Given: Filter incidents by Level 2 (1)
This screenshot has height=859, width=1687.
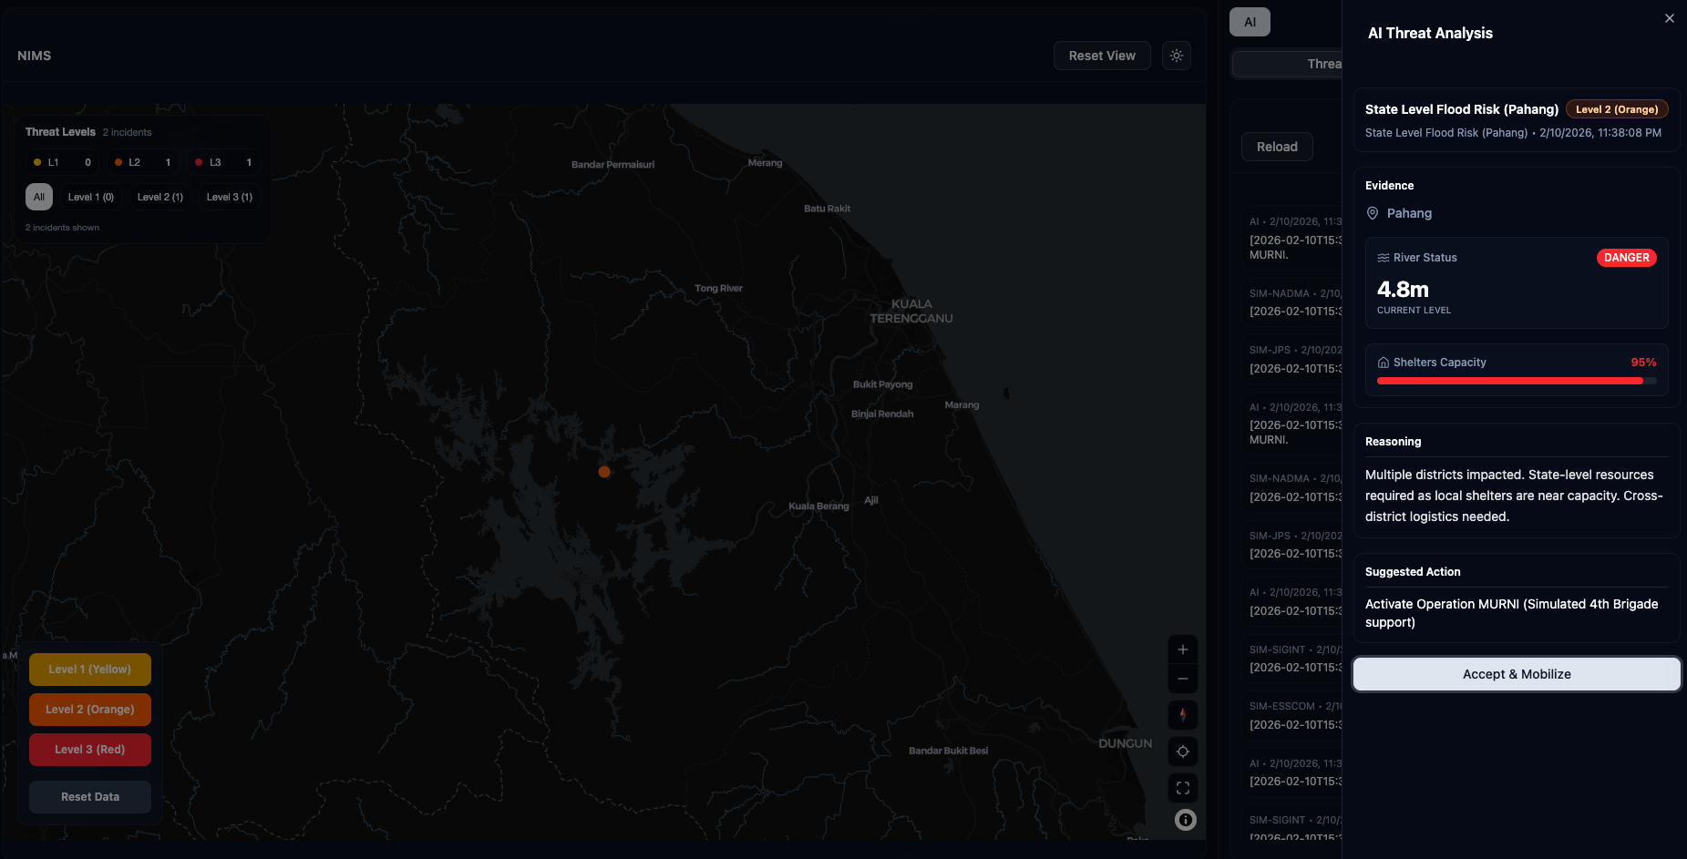Looking at the screenshot, I should point(159,196).
